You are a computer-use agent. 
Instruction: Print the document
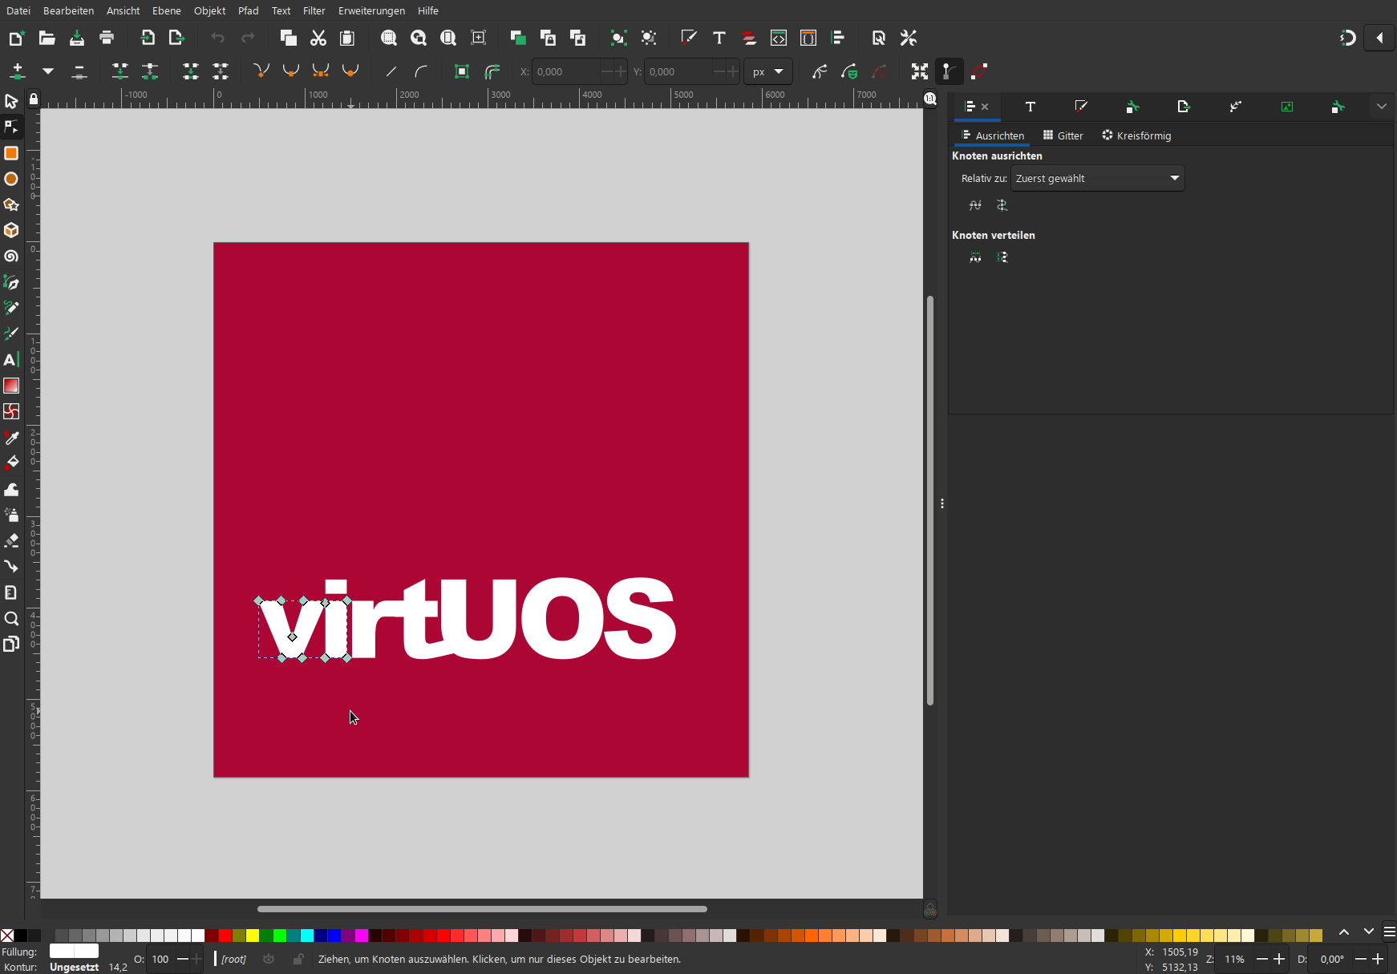107,38
